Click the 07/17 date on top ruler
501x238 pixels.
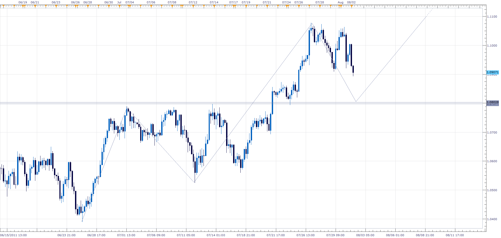pyautogui.click(x=233, y=2)
